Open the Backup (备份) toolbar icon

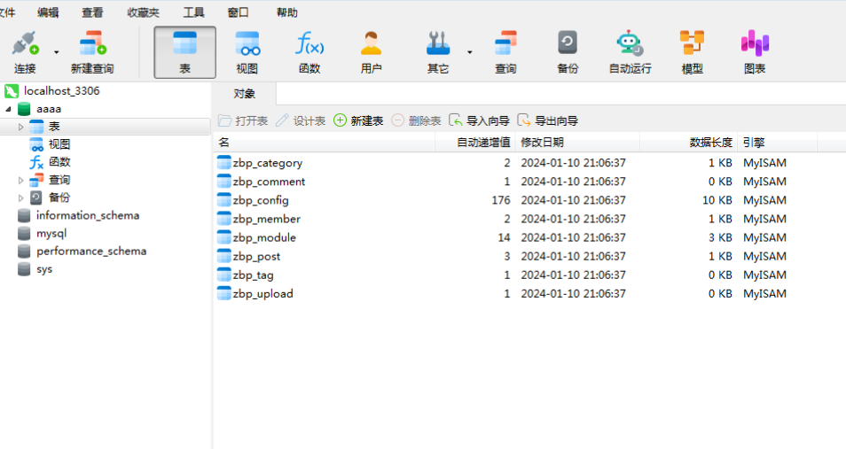[x=568, y=52]
